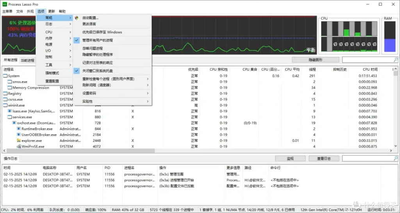Click the process list search field

point(368,60)
